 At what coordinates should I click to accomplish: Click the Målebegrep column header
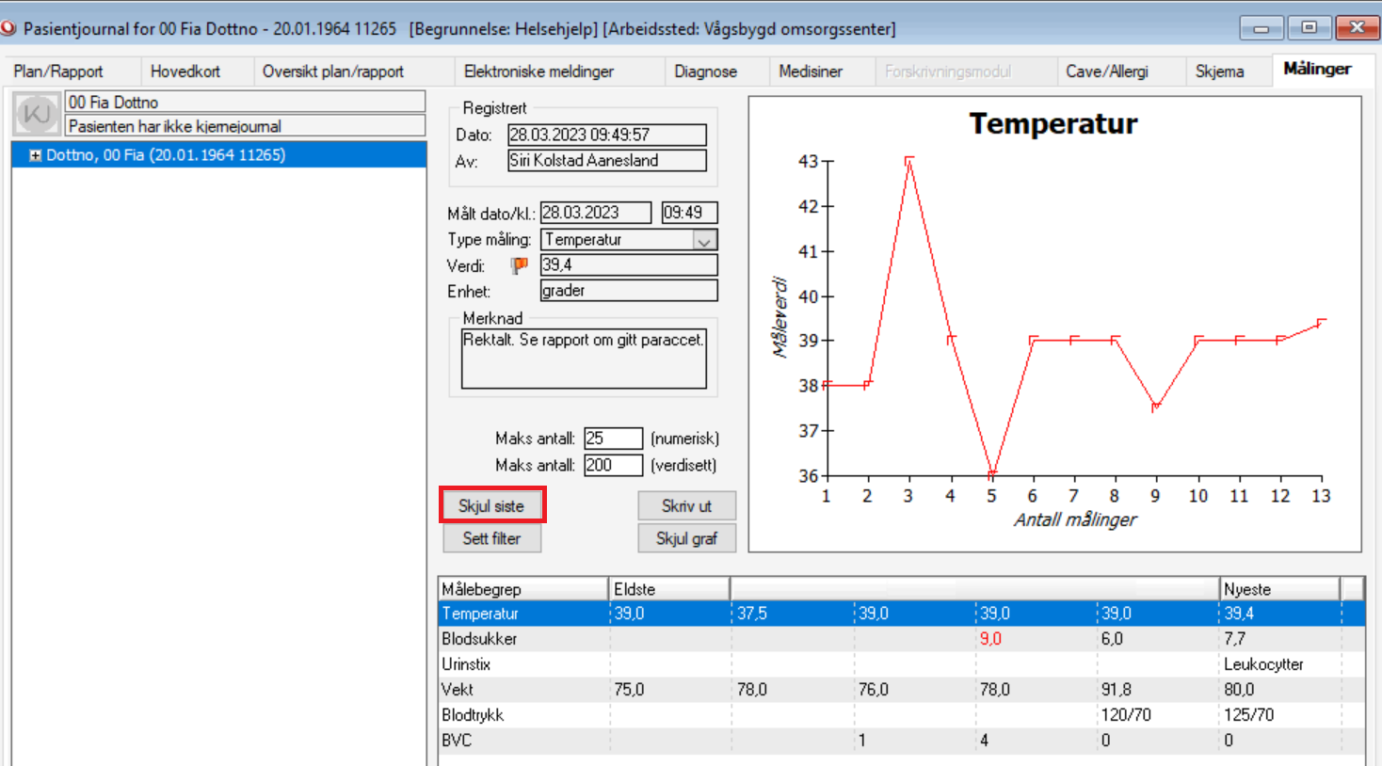(x=523, y=589)
